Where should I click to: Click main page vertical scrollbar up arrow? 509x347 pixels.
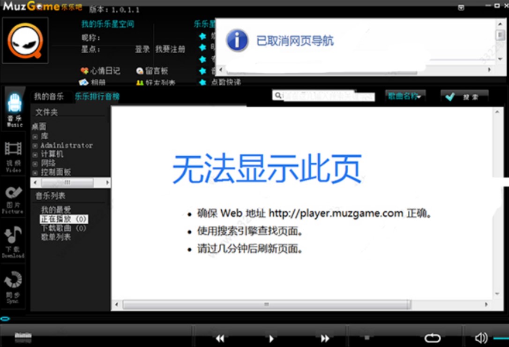[x=497, y=112]
